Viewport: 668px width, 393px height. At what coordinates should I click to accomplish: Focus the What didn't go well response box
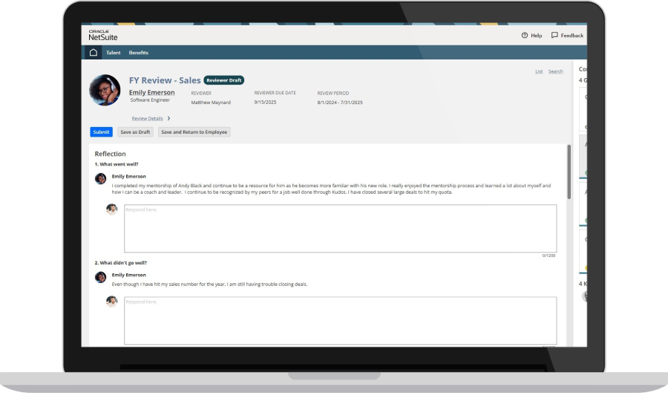340,320
